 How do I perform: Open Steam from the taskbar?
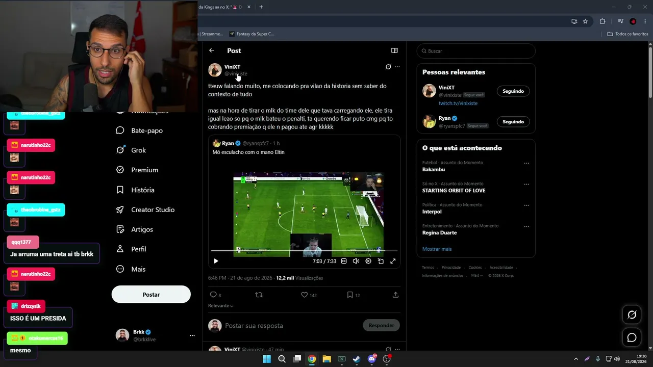357,359
